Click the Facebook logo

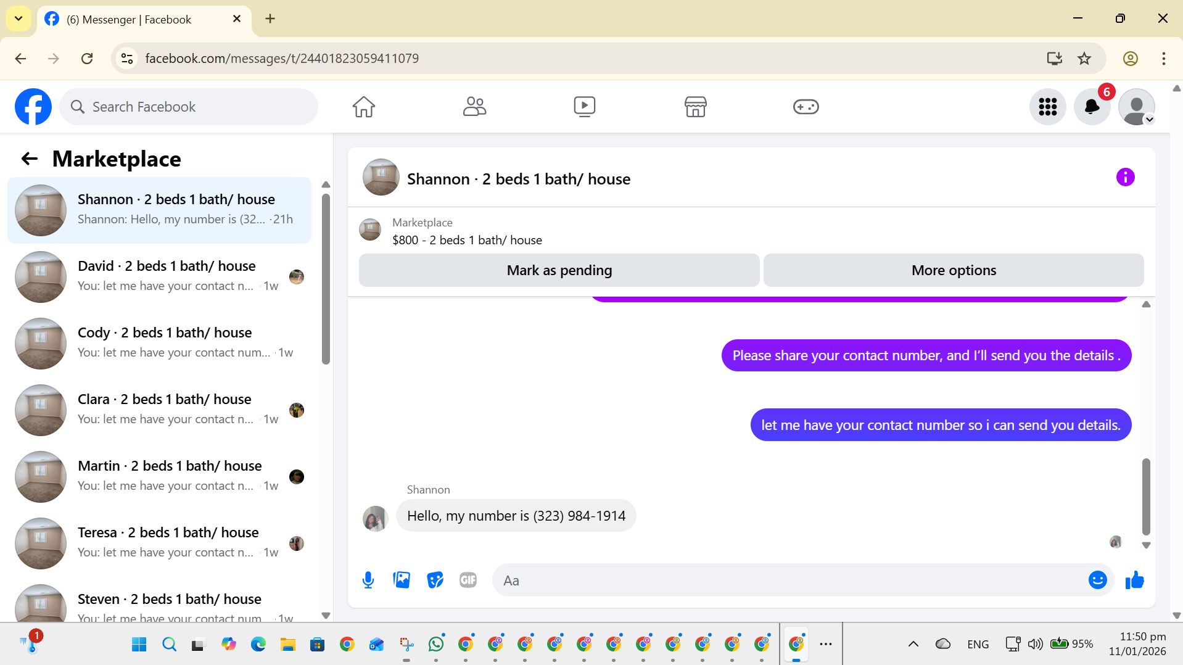[x=33, y=107]
